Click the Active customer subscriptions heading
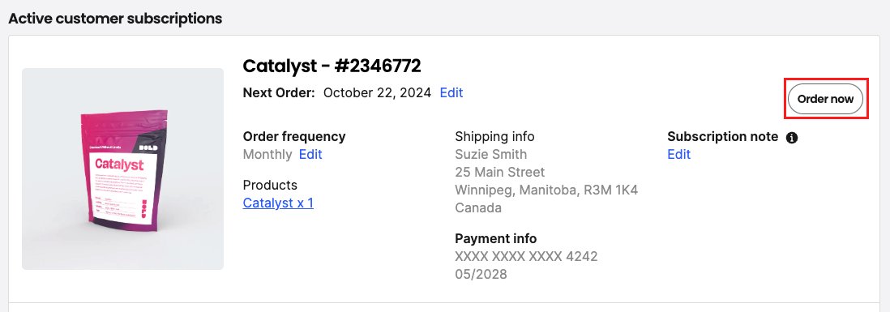This screenshot has height=312, width=890. (115, 18)
